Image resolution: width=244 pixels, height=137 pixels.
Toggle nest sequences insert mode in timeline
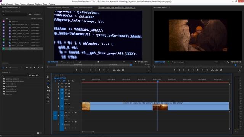coord(55,81)
